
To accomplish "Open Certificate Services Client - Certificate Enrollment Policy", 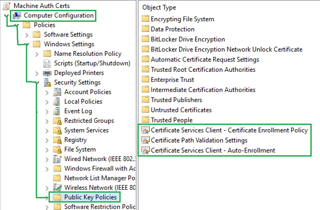I will click(x=229, y=130).
